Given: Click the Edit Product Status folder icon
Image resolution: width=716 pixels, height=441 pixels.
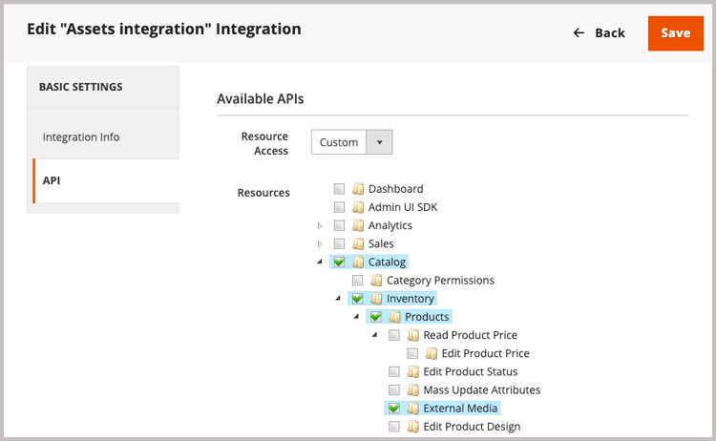Looking at the screenshot, I should tap(412, 371).
